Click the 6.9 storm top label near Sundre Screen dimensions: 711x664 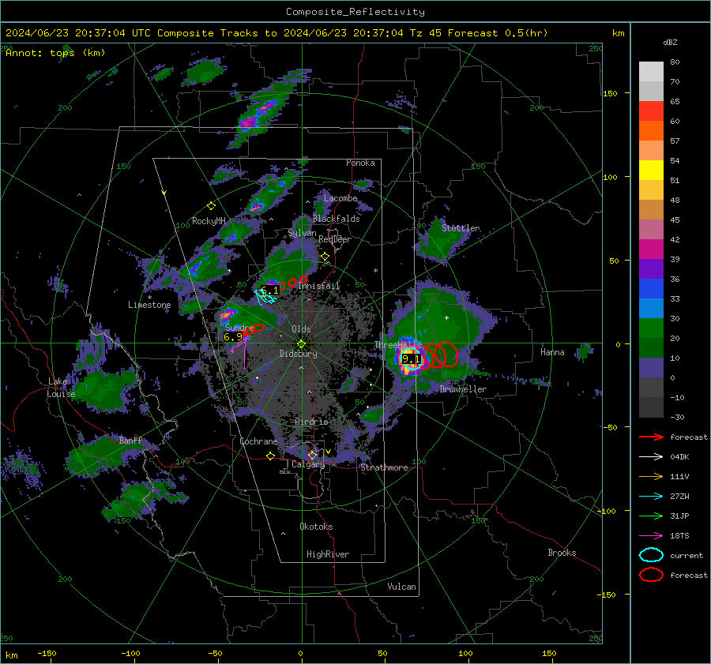pyautogui.click(x=233, y=337)
